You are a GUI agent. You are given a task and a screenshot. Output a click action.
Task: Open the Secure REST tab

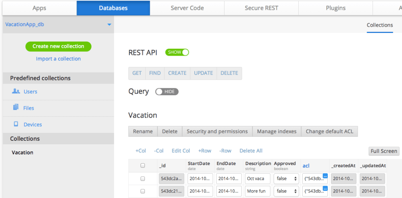(261, 8)
